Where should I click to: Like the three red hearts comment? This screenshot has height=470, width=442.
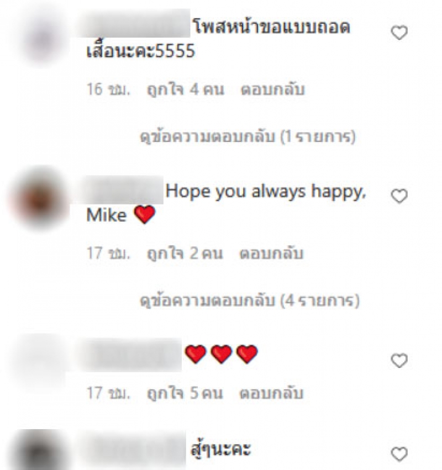pyautogui.click(x=399, y=360)
